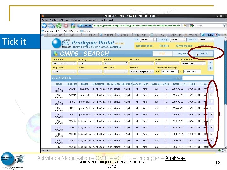
Task: Close the active Prodi... tab with its red X
Action: click(216, 35)
